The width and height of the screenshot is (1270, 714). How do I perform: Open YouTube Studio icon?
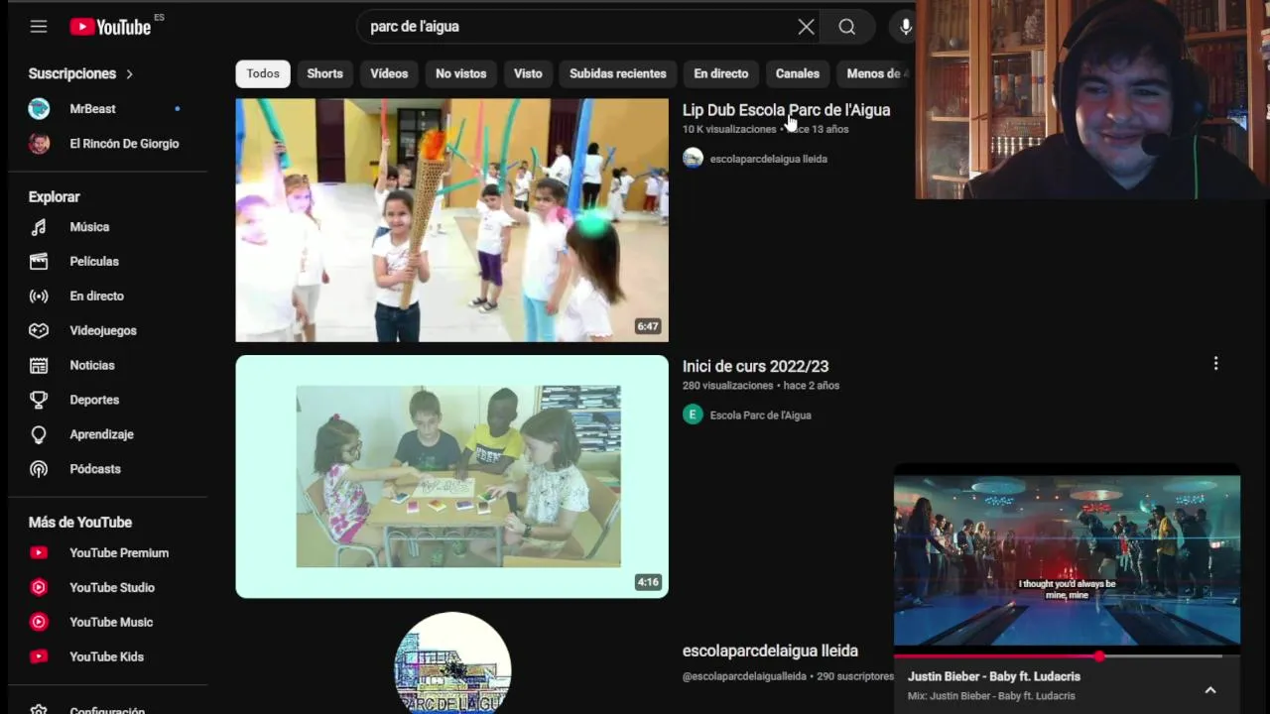point(39,588)
